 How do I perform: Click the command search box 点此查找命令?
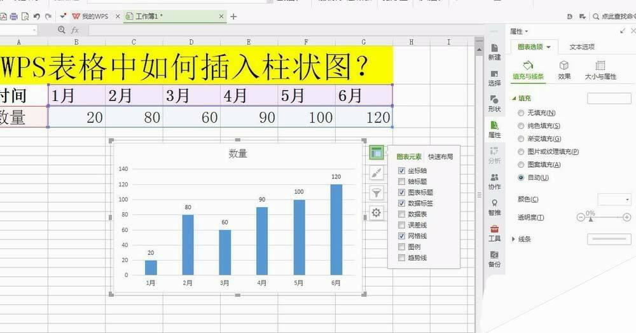coord(614,17)
